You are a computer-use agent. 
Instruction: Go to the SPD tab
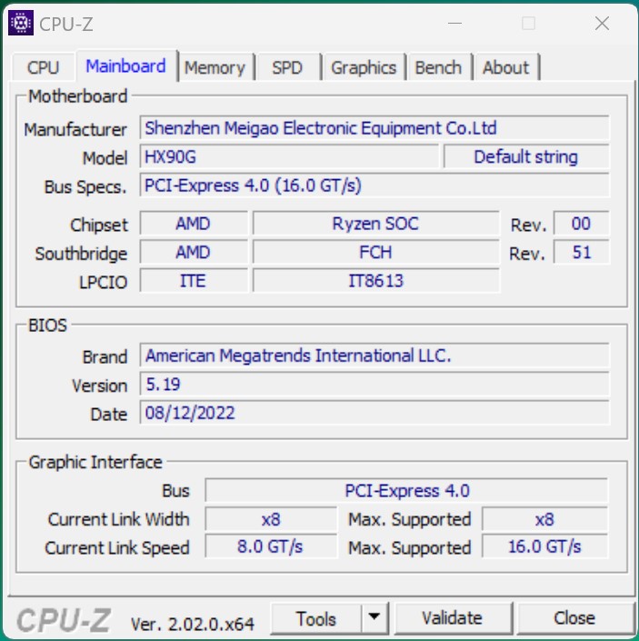[287, 67]
